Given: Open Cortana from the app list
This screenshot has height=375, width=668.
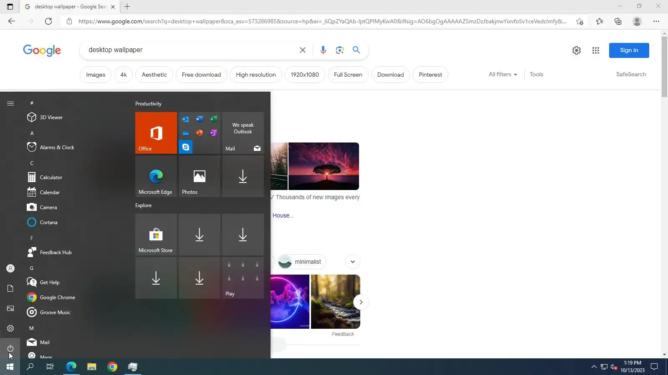Looking at the screenshot, I should coord(75,222).
